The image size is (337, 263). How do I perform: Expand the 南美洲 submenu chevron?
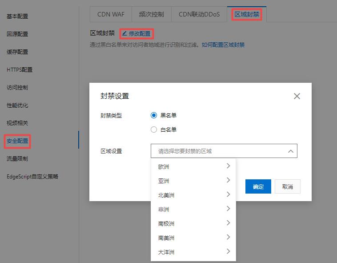228,237
